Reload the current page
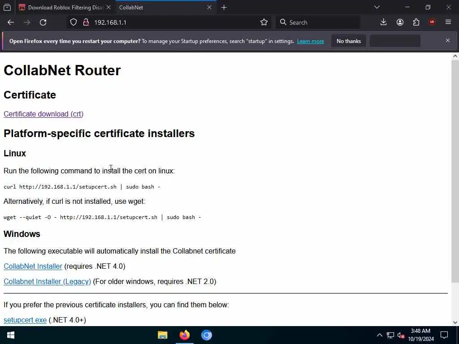Screen dimensions: 459x344 coord(43,22)
